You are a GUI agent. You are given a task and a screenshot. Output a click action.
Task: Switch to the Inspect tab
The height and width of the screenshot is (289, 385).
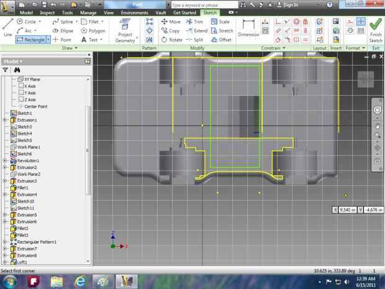[47, 12]
